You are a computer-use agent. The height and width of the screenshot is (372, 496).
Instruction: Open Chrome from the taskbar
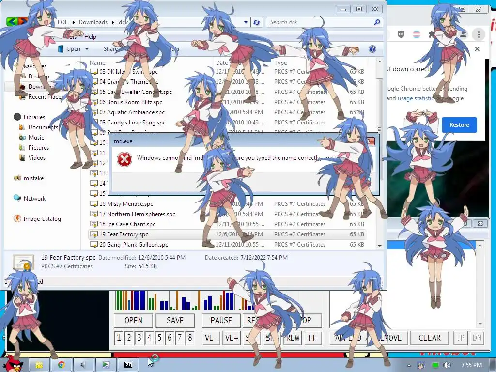[x=62, y=365]
